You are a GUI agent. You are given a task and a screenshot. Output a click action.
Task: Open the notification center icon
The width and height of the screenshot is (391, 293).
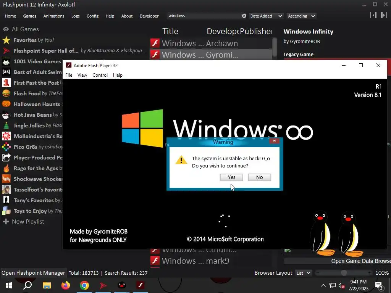click(379, 286)
